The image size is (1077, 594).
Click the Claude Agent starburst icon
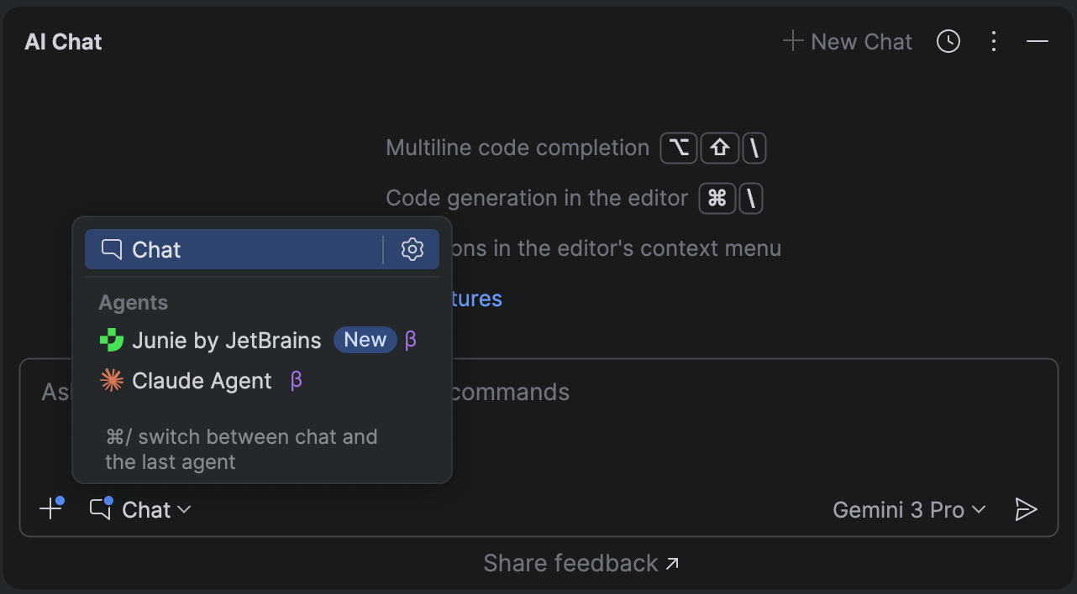coord(111,381)
